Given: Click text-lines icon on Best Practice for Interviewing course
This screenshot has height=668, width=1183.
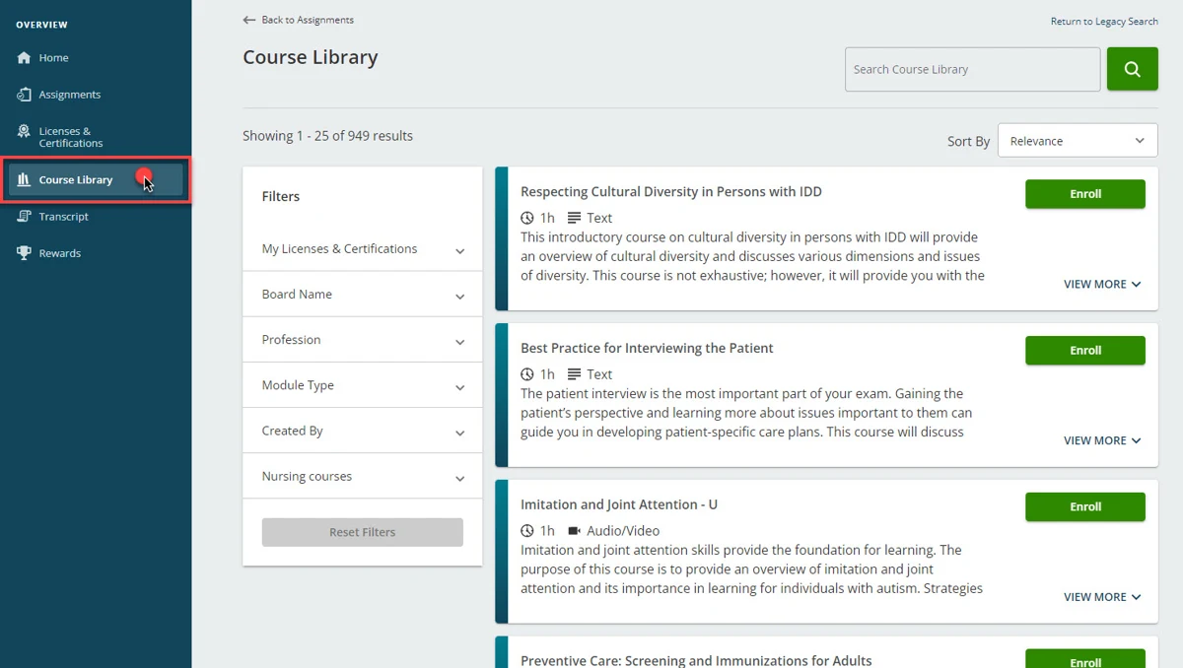Looking at the screenshot, I should point(575,374).
